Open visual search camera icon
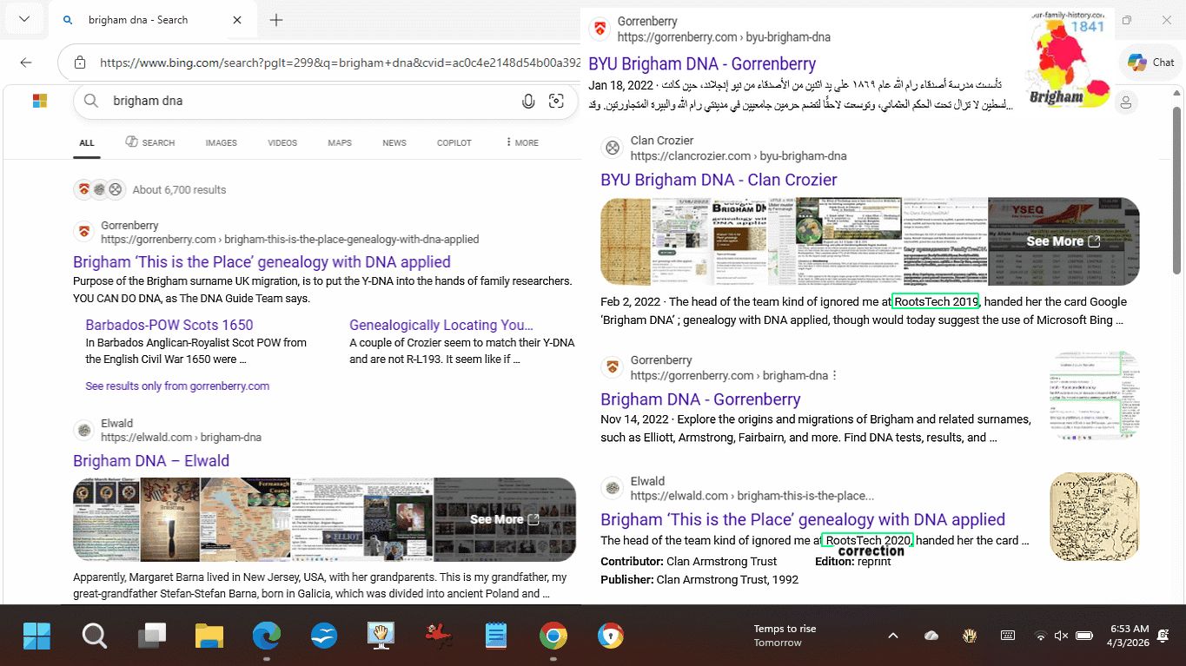 pyautogui.click(x=557, y=102)
